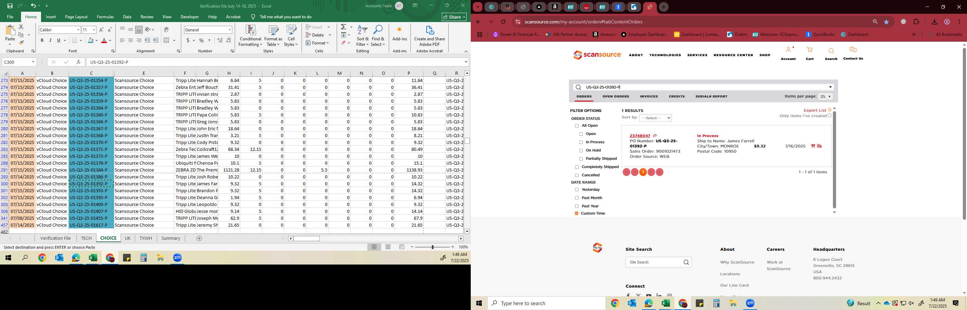
Task: Click Save icon in Excel title bar
Action: point(10,6)
